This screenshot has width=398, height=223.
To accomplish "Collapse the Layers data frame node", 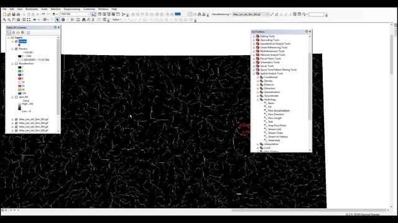I will pyautogui.click(x=9, y=38).
